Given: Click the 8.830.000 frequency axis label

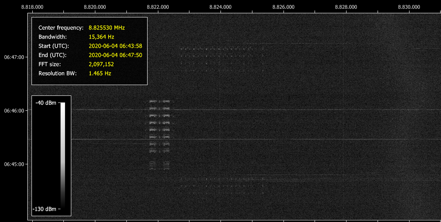Looking at the screenshot, I should pyautogui.click(x=409, y=7).
